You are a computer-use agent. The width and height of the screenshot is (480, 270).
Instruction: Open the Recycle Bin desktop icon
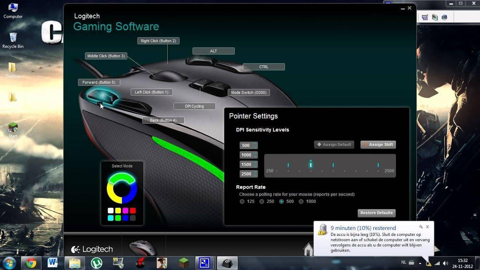pyautogui.click(x=13, y=40)
